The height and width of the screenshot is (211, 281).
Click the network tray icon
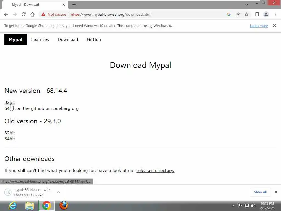coord(247,206)
